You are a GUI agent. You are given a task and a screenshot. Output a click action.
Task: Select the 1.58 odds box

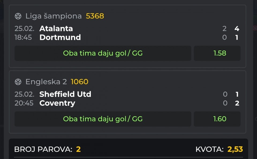click(220, 53)
